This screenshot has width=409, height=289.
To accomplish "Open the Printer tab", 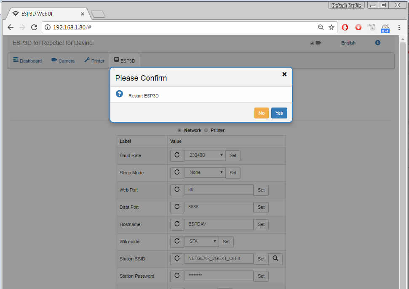I will click(x=94, y=60).
